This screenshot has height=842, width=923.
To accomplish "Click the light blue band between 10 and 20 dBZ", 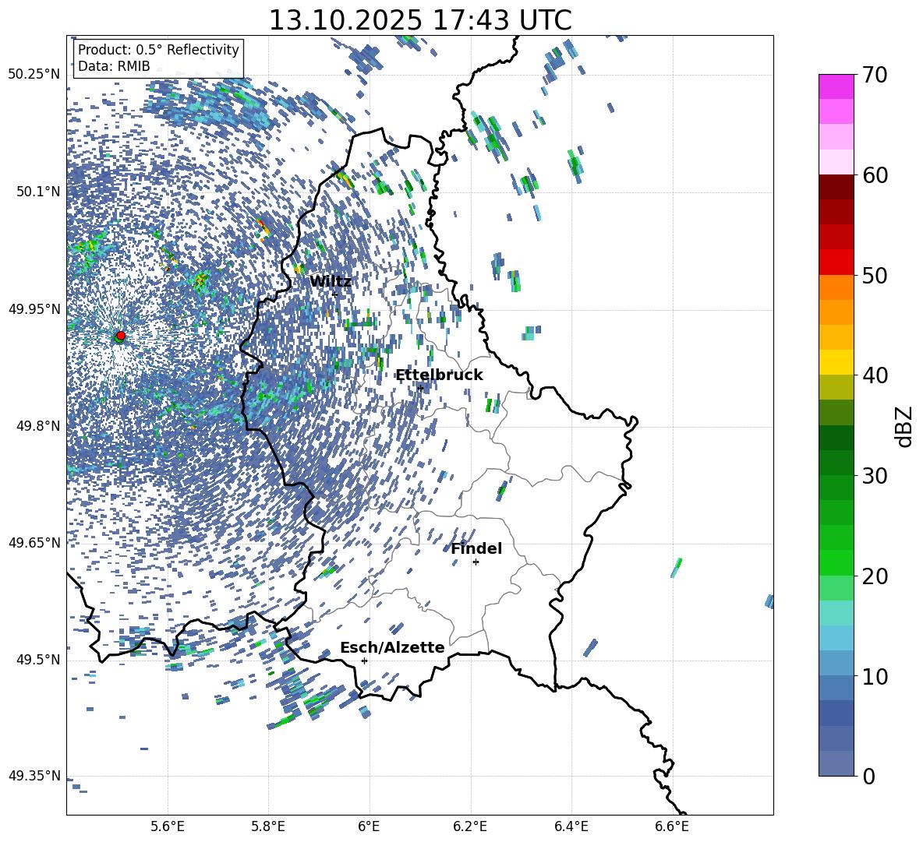I will 836,637.
